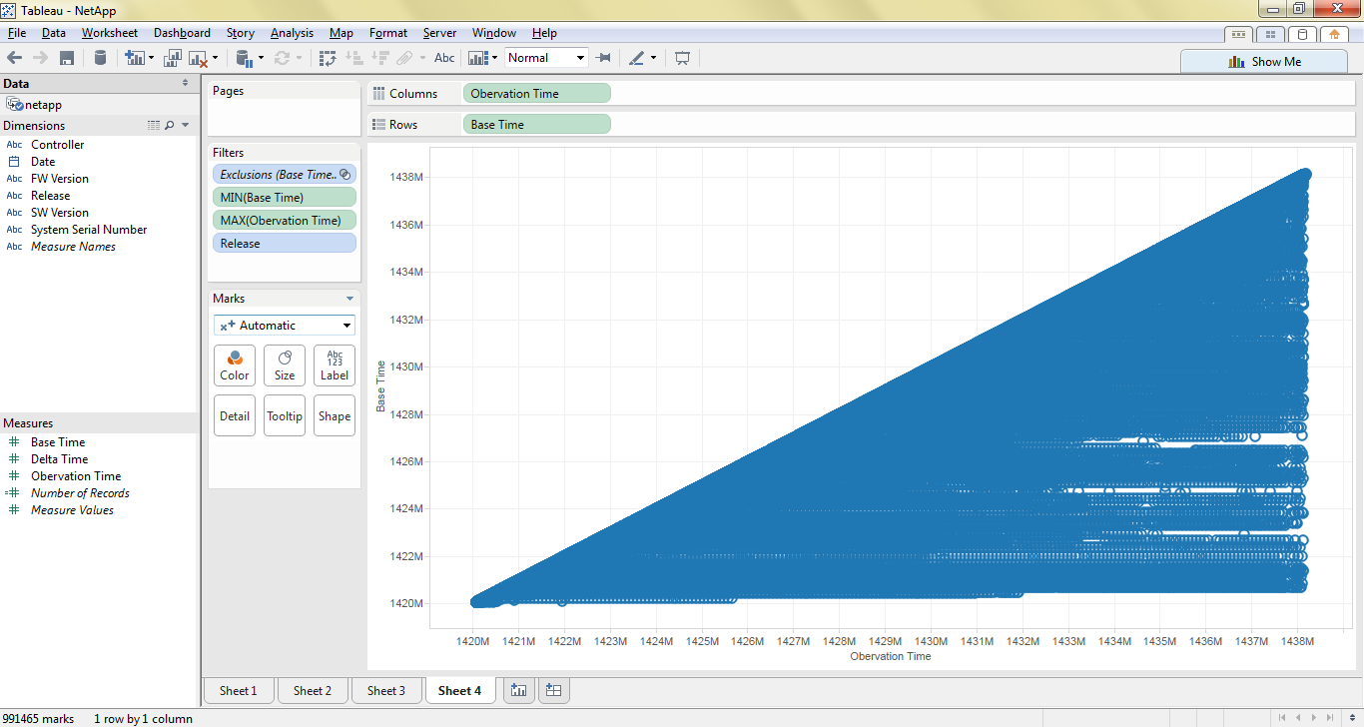Click the Show Me button

[x=1263, y=61]
